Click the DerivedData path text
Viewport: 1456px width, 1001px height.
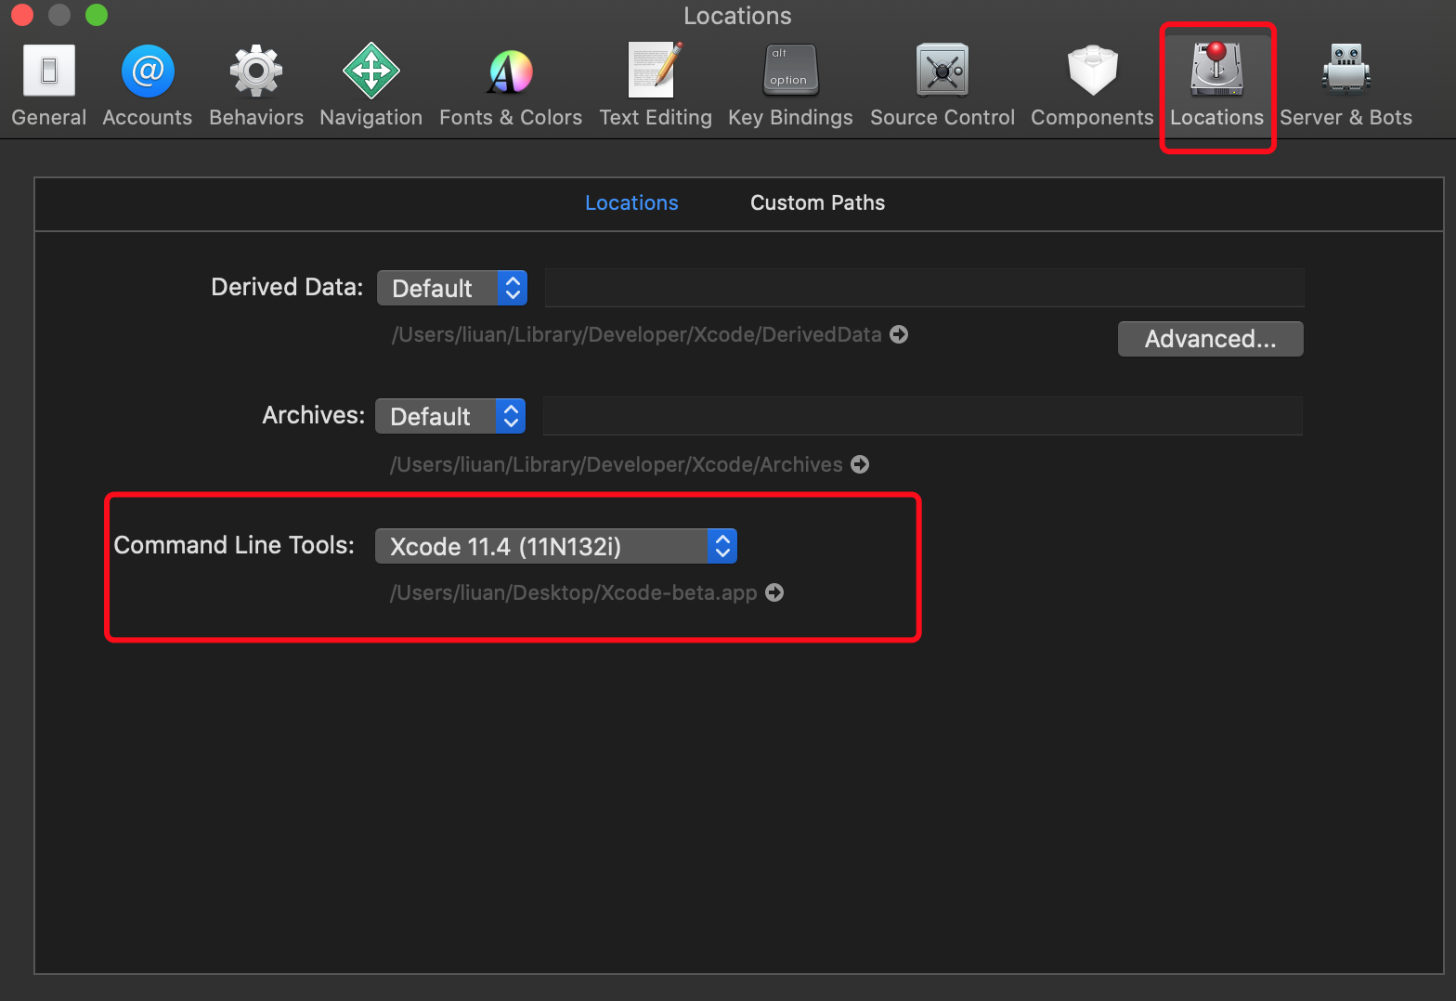click(x=636, y=334)
